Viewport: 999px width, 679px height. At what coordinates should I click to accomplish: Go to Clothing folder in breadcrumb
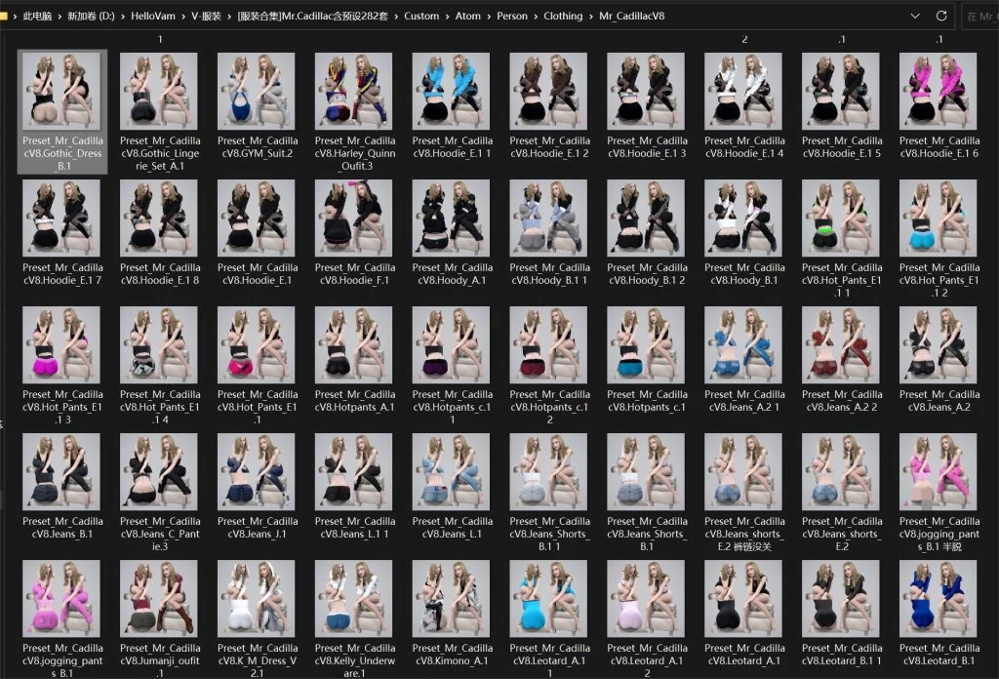click(563, 16)
